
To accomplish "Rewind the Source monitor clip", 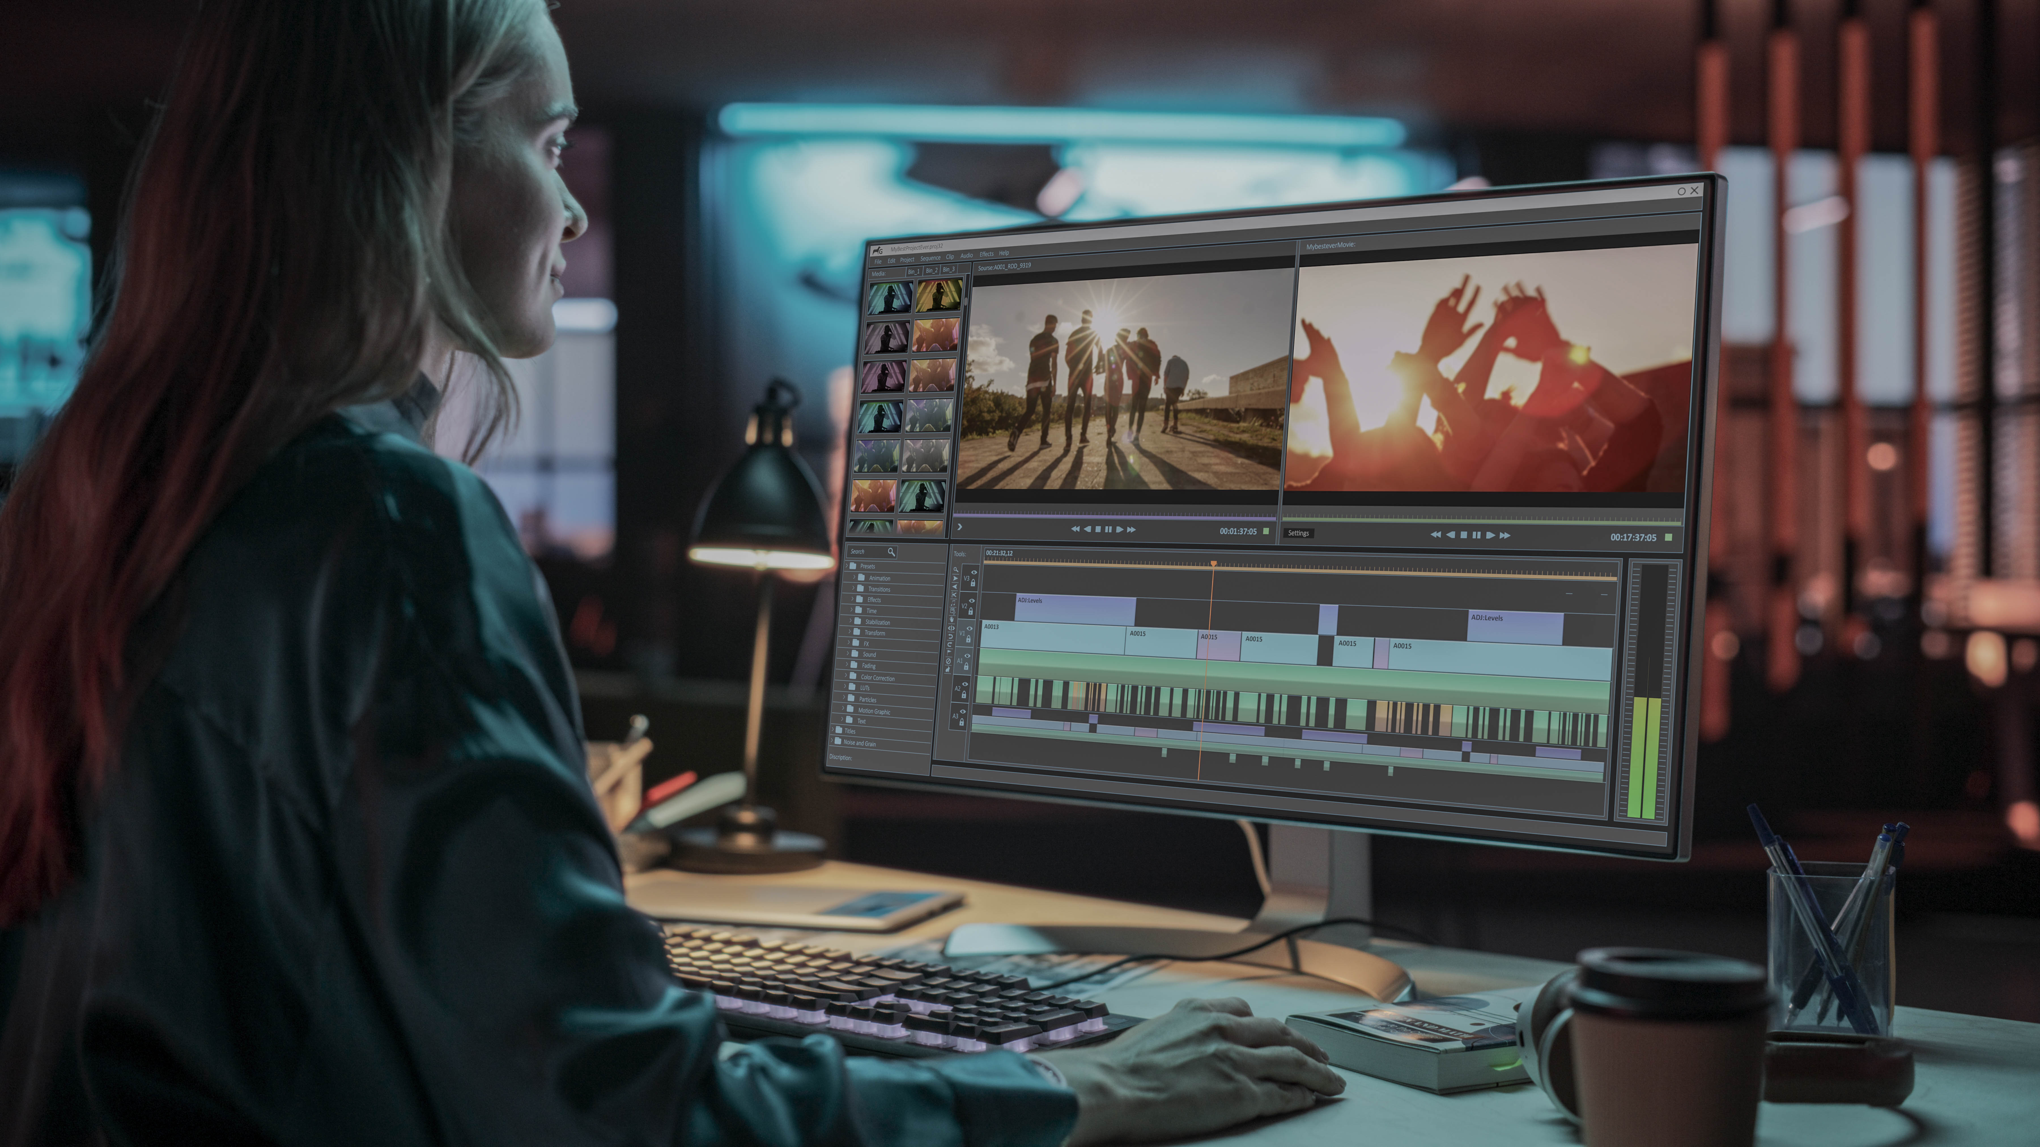I will coord(1076,529).
